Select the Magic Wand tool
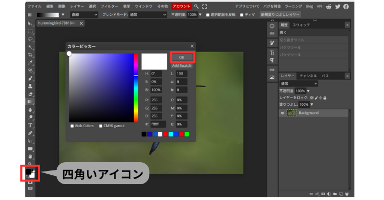This screenshot has width=384, height=200. 30,47
